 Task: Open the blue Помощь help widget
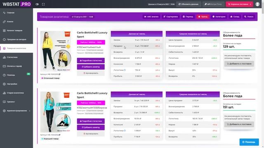click(x=249, y=142)
